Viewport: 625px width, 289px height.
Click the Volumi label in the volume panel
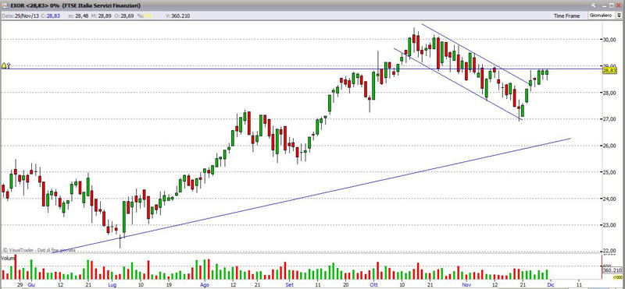[8, 259]
